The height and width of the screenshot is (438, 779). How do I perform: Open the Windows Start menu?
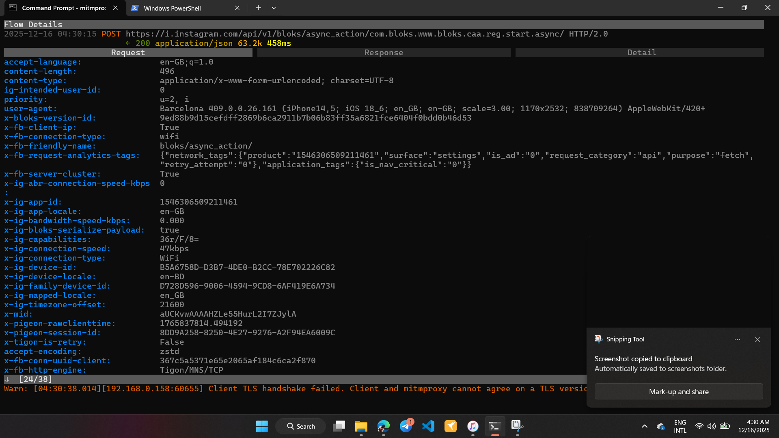[x=262, y=426]
